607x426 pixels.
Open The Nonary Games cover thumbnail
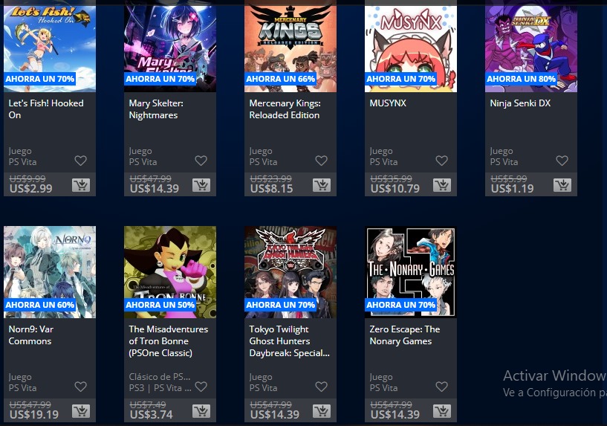click(411, 272)
